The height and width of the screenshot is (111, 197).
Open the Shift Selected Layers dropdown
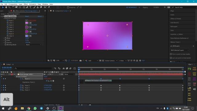[179, 50]
